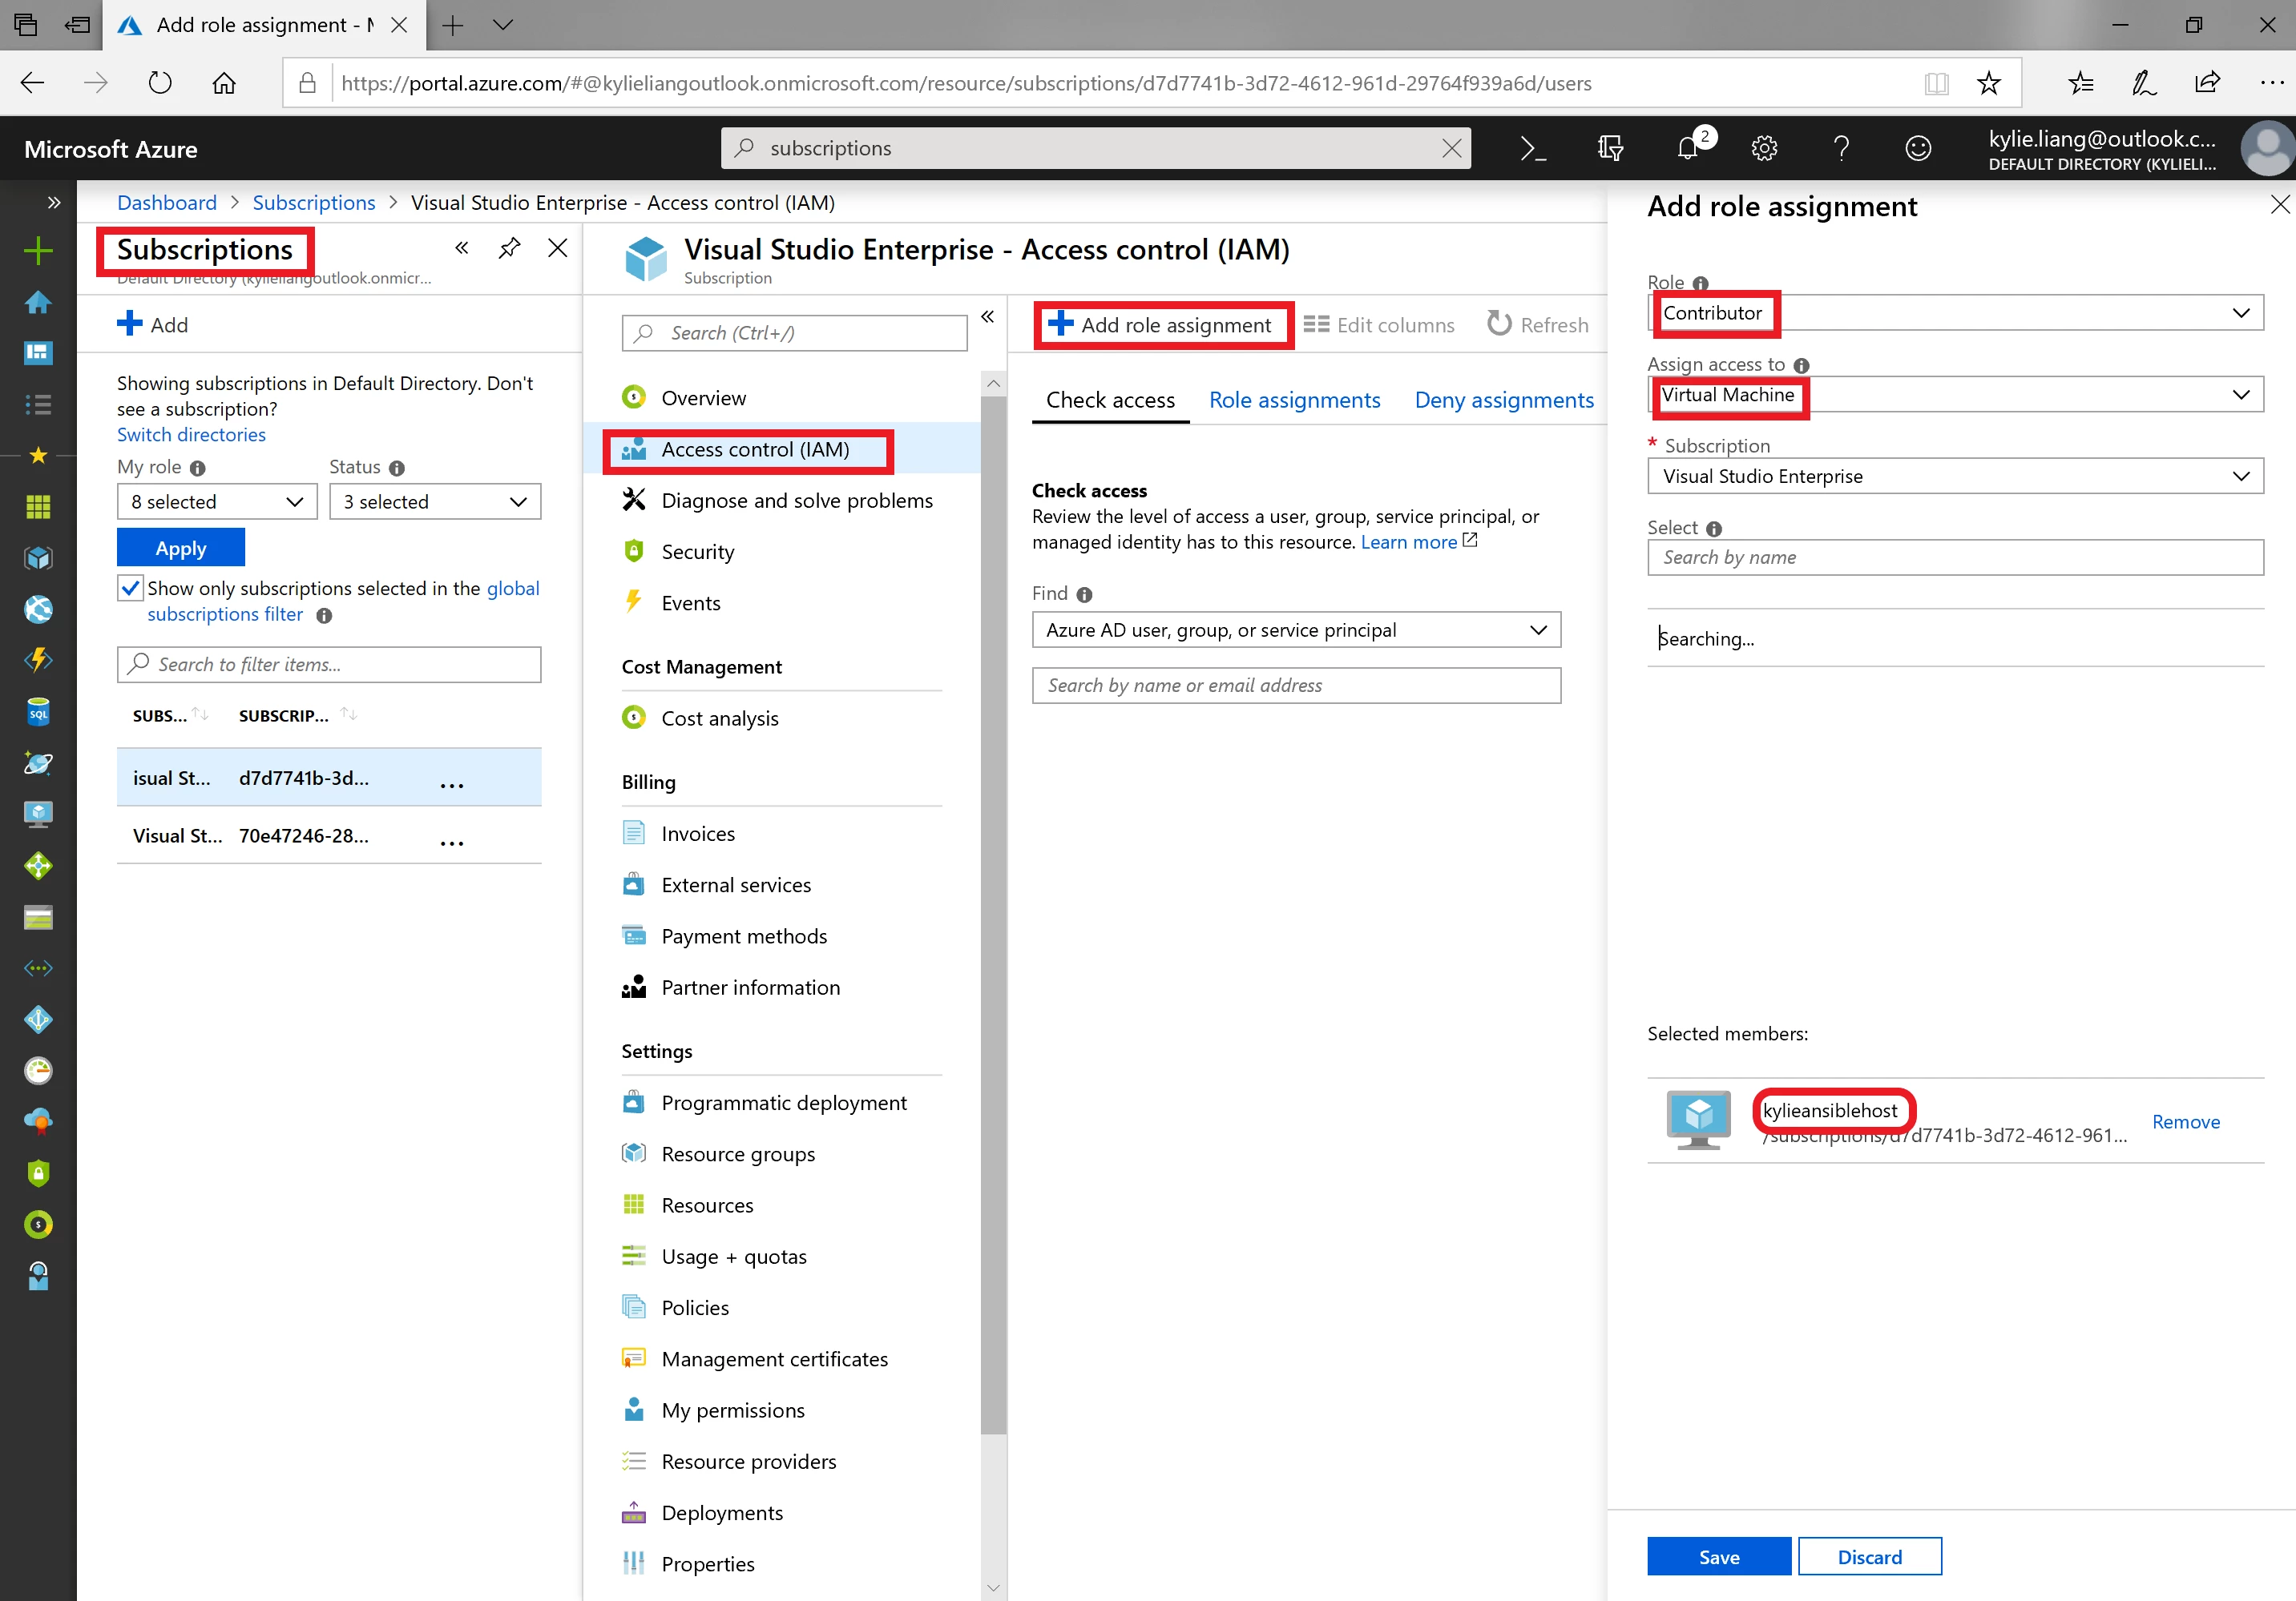Open Subscription Visual Studio Enterprise dropdown
This screenshot has width=2296, height=1601.
1955,477
